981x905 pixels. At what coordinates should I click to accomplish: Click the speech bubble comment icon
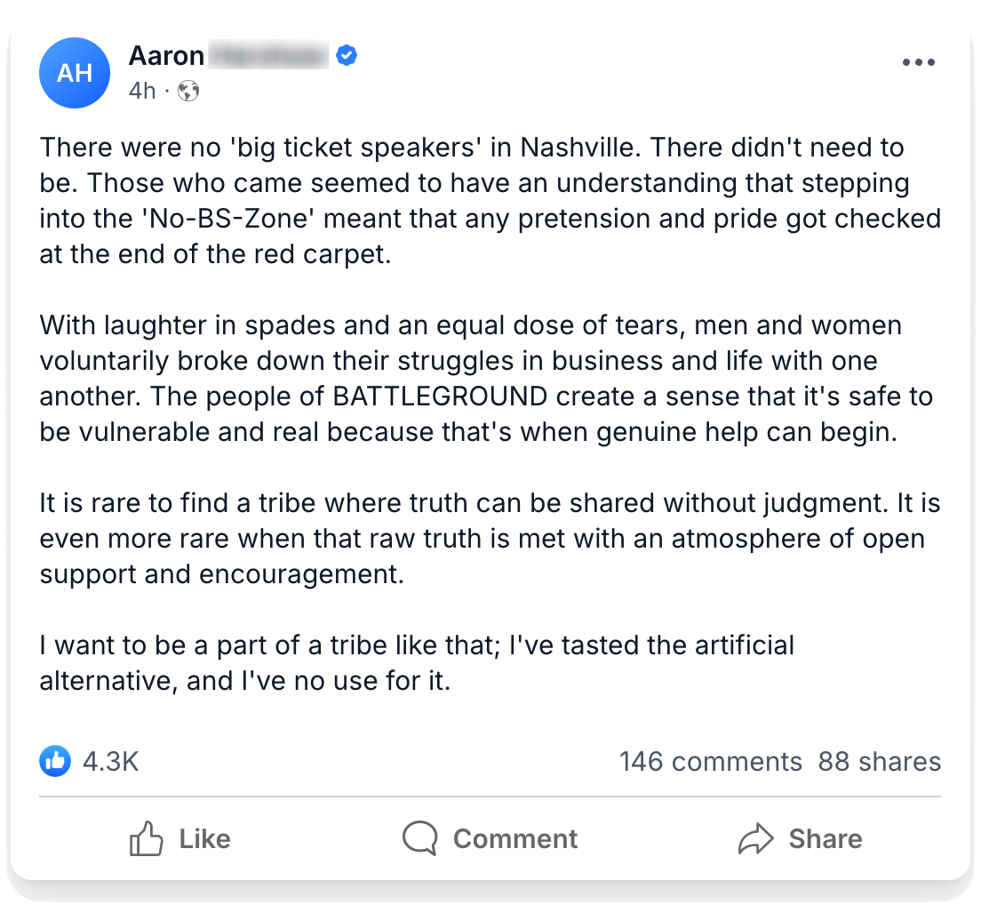click(x=419, y=838)
